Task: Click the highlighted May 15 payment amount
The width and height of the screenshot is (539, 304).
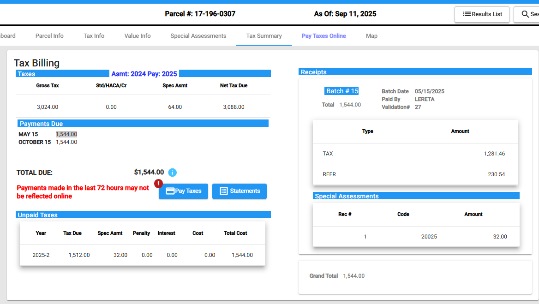Action: 66,134
